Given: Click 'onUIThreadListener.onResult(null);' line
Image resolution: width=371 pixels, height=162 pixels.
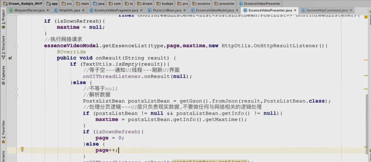Looking at the screenshot, I should (137, 77).
